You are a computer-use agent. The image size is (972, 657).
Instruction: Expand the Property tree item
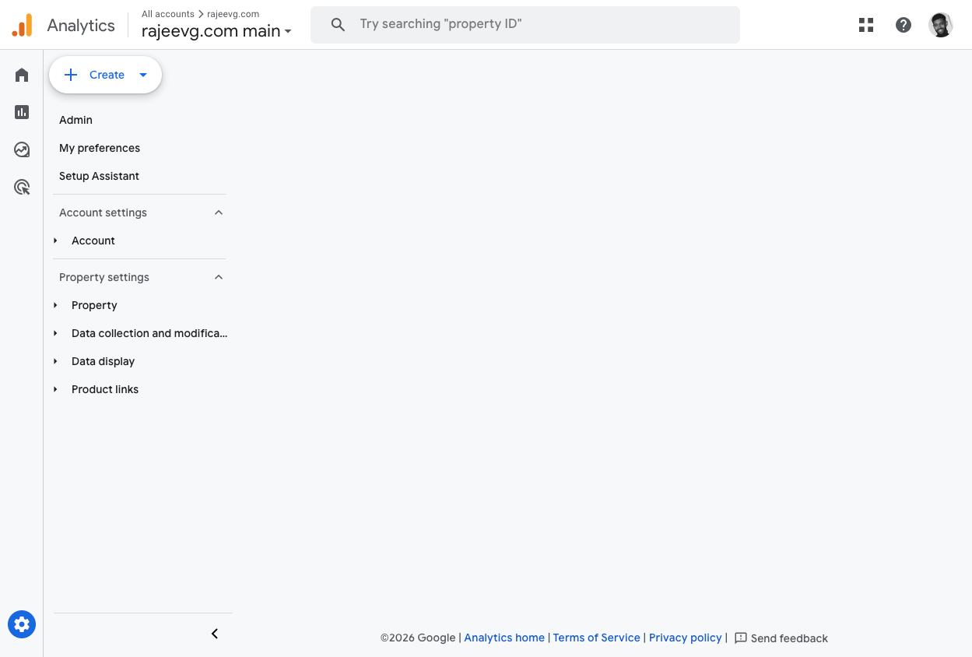pos(56,305)
